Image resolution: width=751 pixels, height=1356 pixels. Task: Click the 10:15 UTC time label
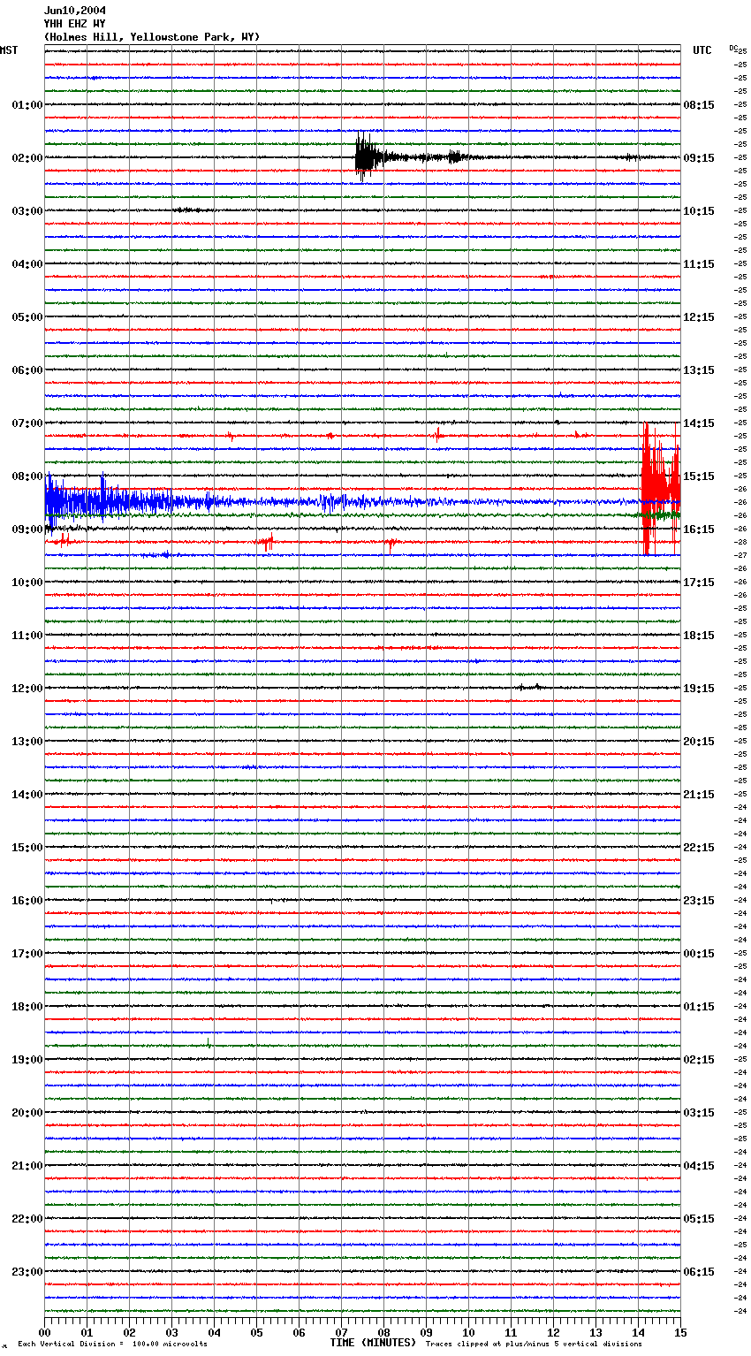(699, 211)
